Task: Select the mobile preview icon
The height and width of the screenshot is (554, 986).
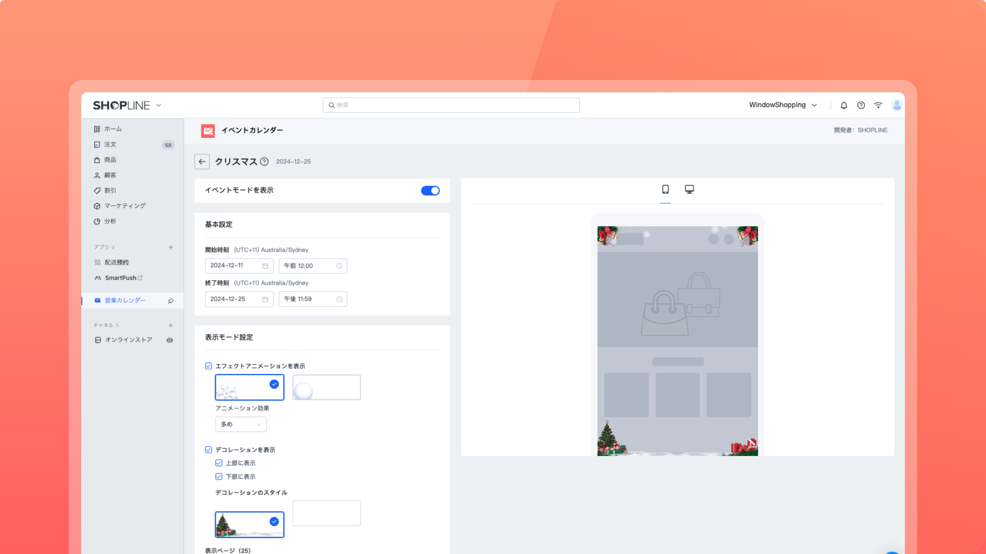Action: [x=665, y=189]
